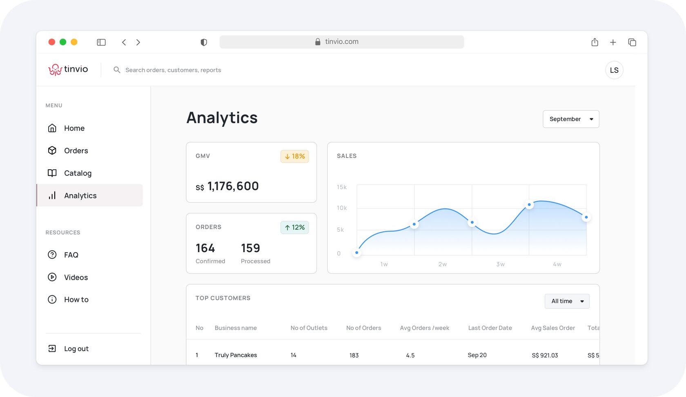The width and height of the screenshot is (686, 397).
Task: Focus the search orders input field
Action: (x=173, y=70)
